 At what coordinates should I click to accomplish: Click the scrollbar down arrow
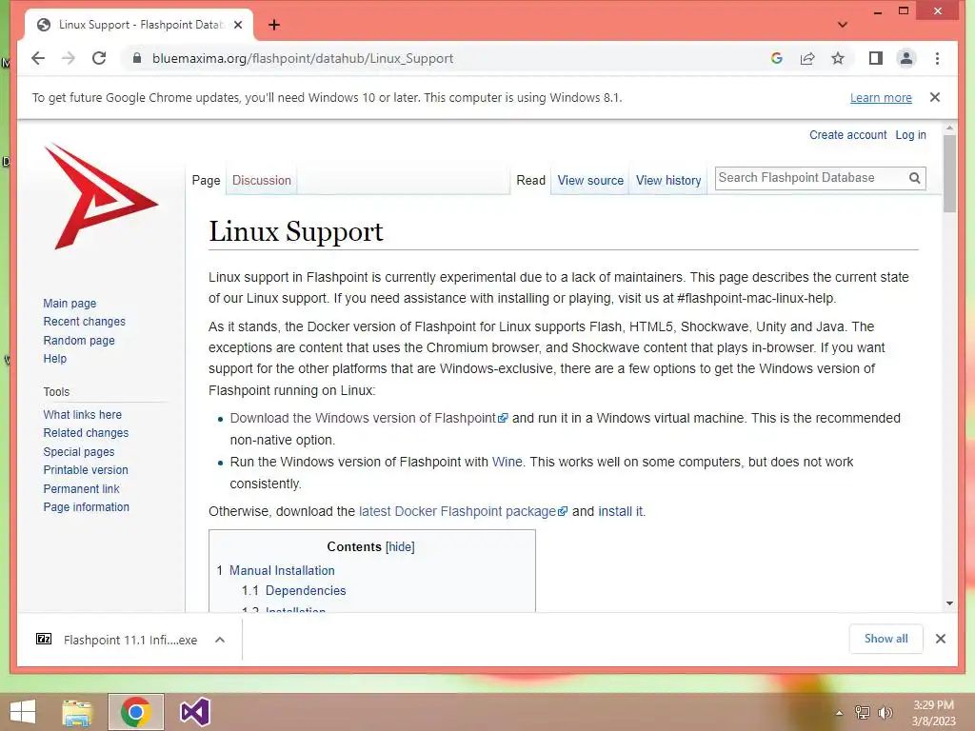949,603
